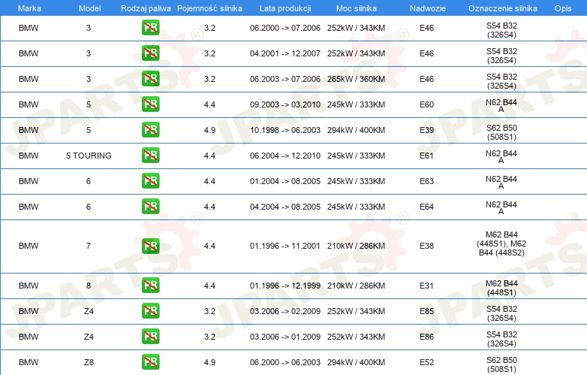Screen dimensions: 587x375
Task: Click the petrol icon in the Z4 E85 row
Action: 150,311
